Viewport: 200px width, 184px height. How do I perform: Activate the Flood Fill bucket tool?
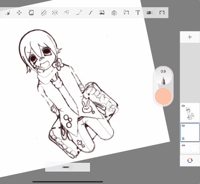31,13
